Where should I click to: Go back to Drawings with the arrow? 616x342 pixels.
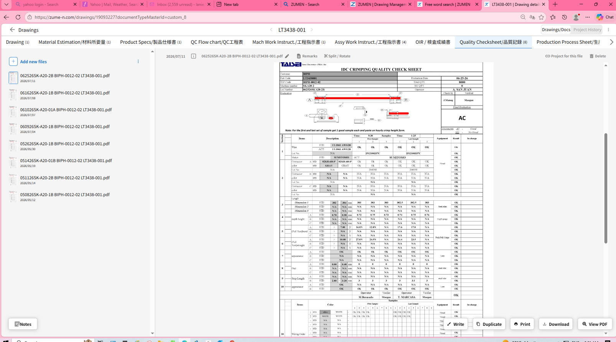coord(12,30)
